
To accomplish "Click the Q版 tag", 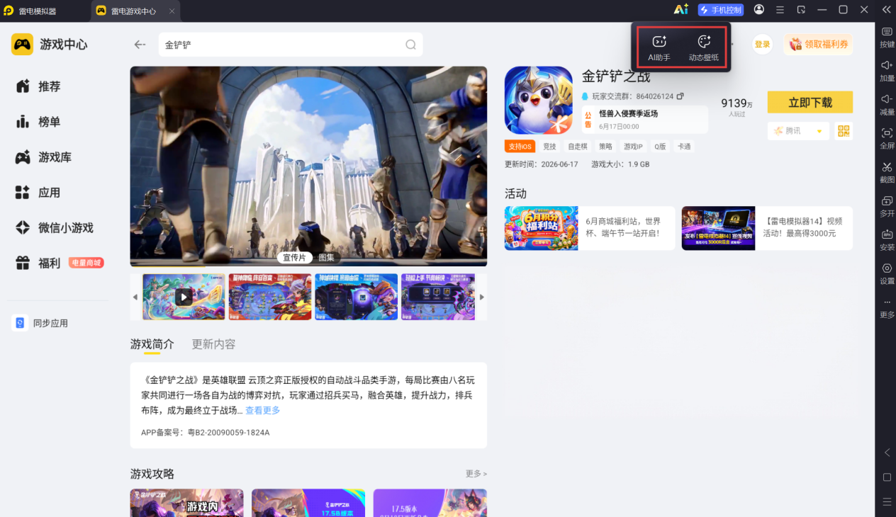I will [660, 147].
